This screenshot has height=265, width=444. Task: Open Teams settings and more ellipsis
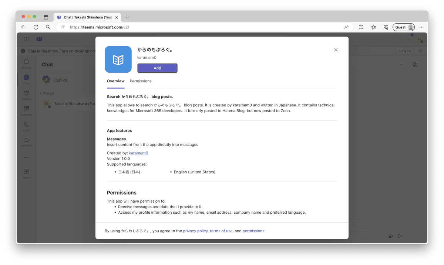pos(408,39)
